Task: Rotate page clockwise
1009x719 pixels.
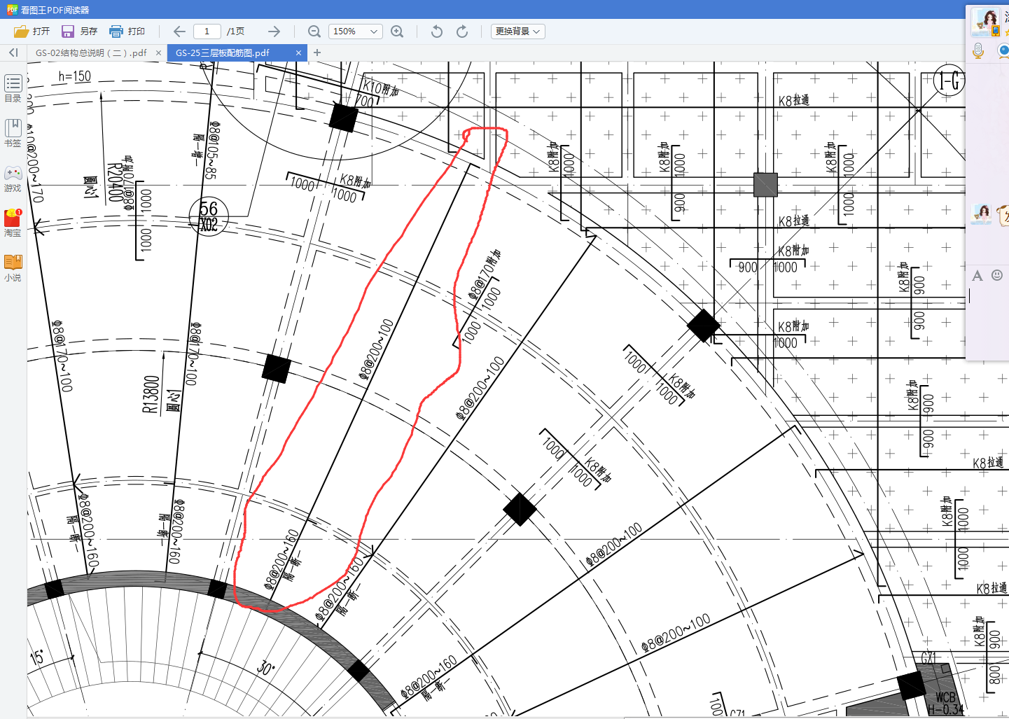Action: (x=462, y=32)
